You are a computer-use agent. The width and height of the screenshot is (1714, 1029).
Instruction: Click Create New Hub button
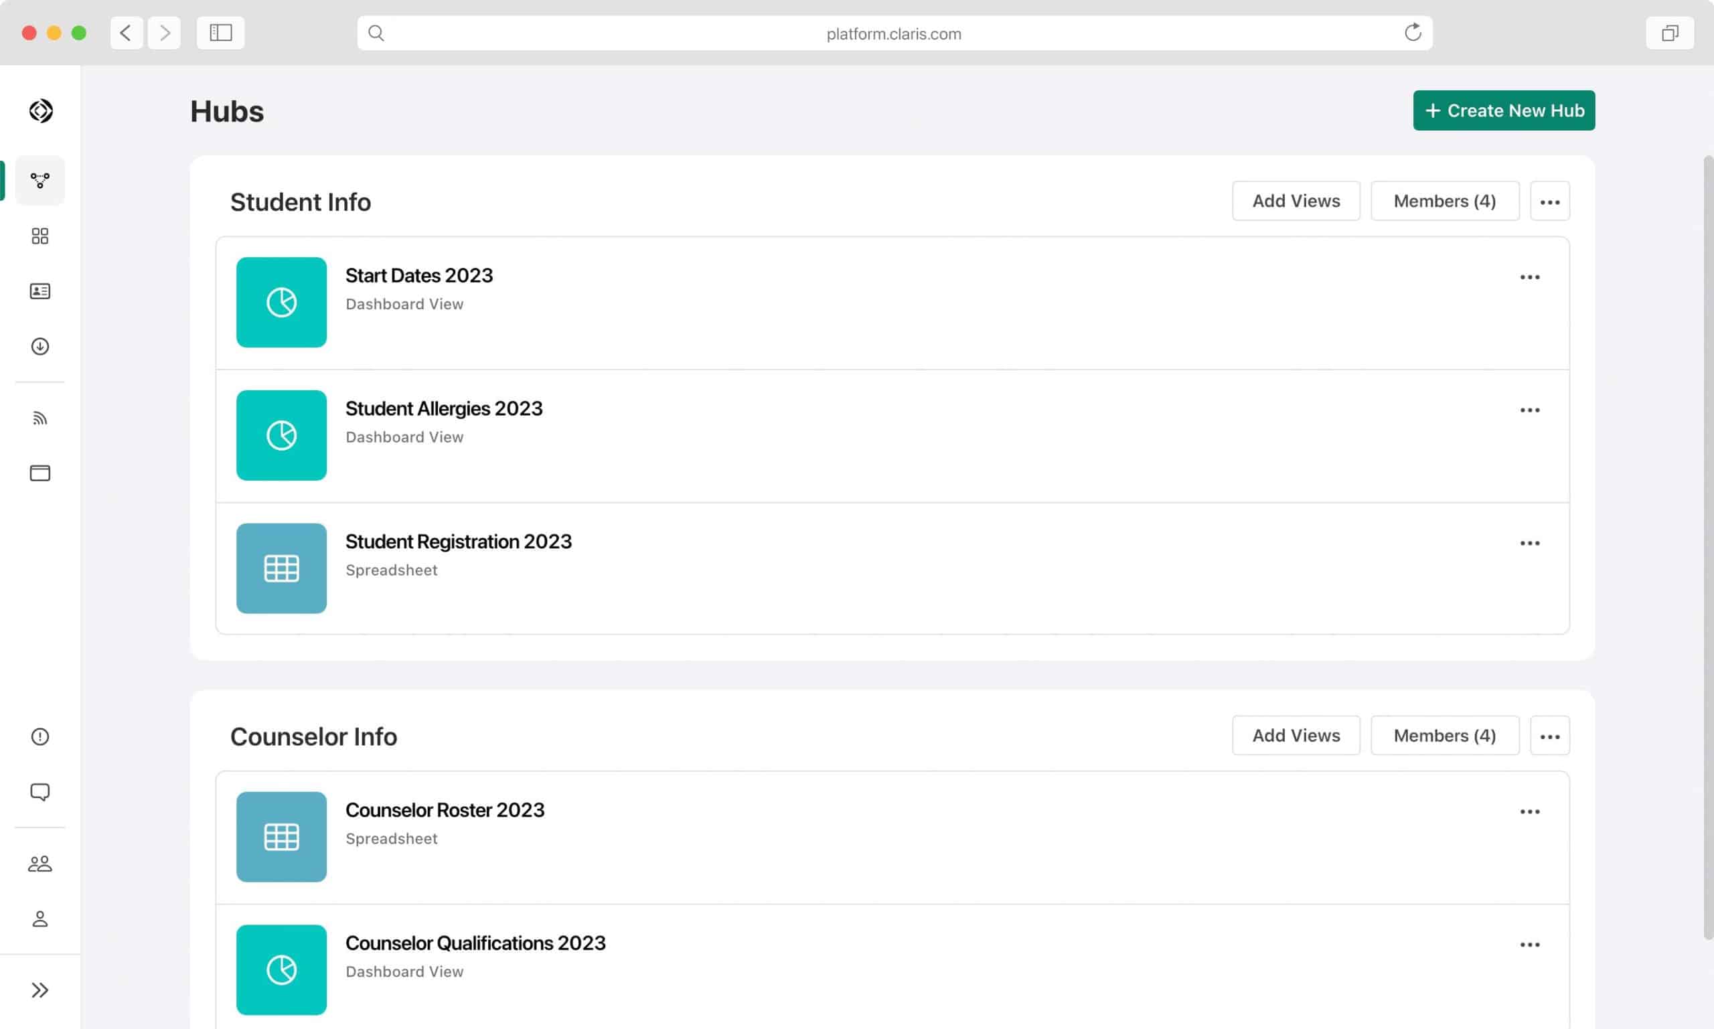(1504, 110)
